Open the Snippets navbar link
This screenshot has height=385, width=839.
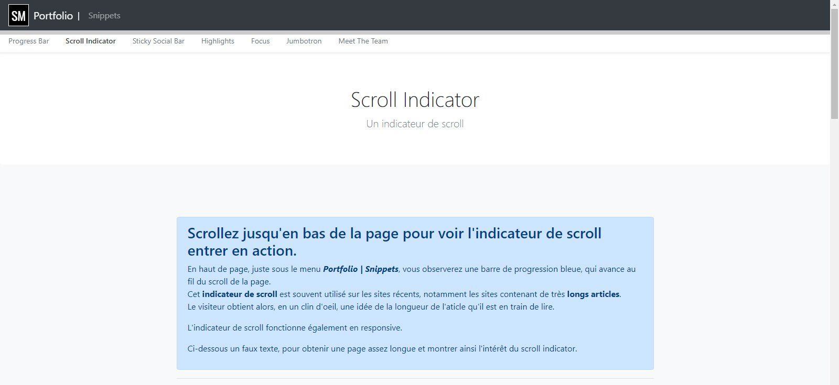104,16
